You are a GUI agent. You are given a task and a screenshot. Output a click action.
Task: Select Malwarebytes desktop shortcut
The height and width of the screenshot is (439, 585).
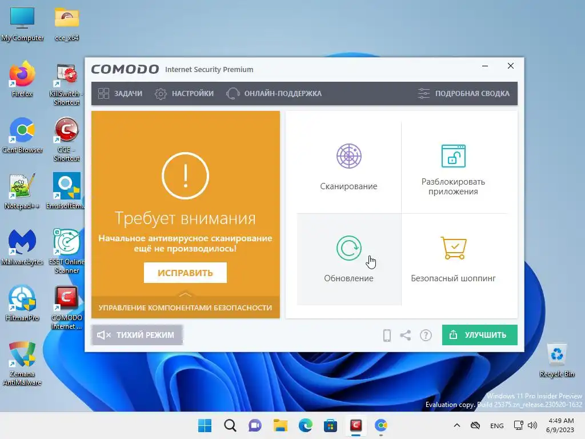coord(22,247)
